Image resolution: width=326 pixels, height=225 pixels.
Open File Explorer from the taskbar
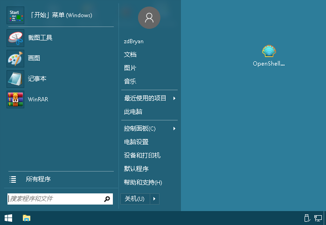27,218
